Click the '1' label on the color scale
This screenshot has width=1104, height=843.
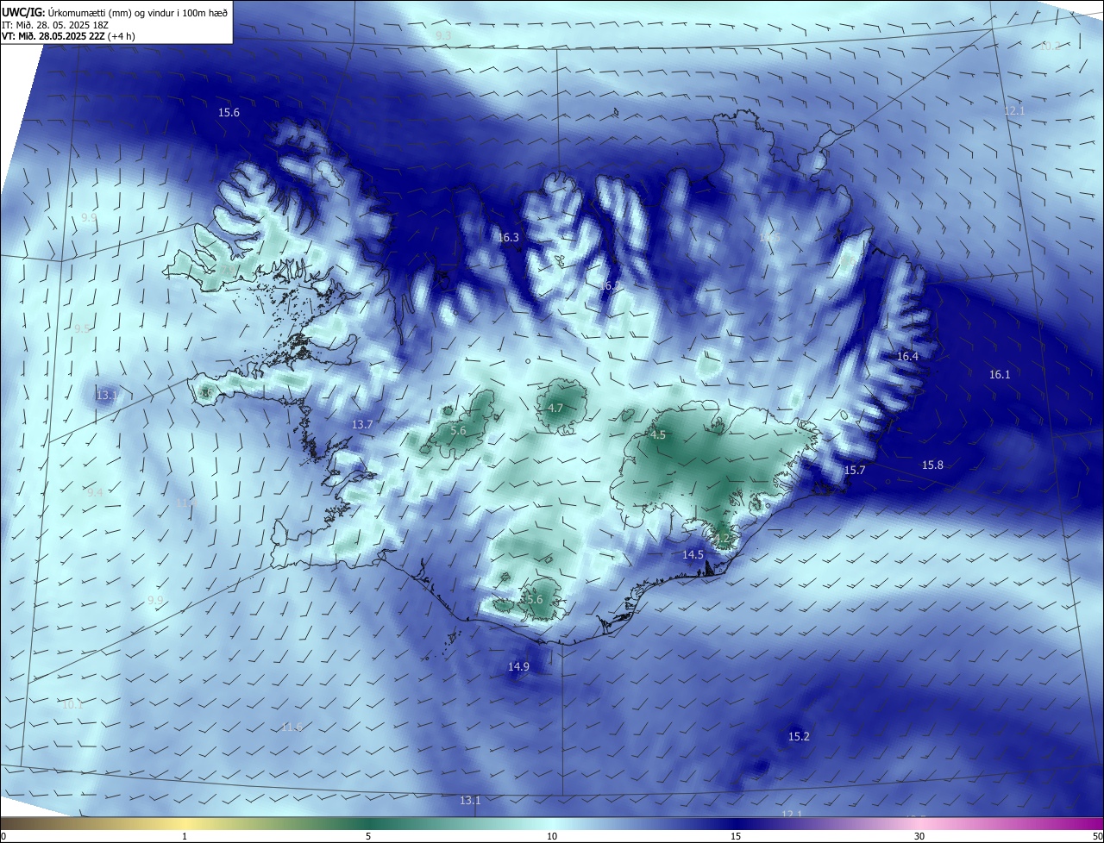coord(185,836)
